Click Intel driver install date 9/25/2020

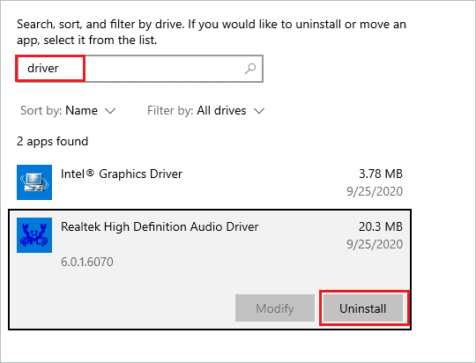click(x=375, y=191)
